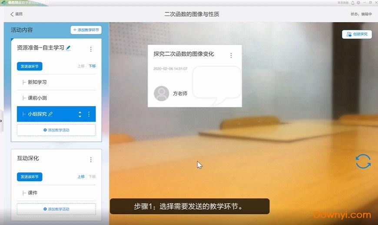Select the 课件 activity under 互动深化
This screenshot has width=378, height=225.
[x=33, y=193]
